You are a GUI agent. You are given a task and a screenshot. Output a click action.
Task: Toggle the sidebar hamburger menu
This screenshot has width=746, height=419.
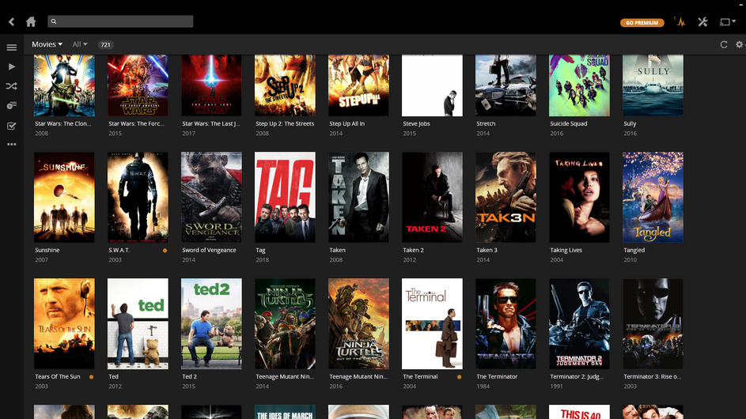[11, 47]
